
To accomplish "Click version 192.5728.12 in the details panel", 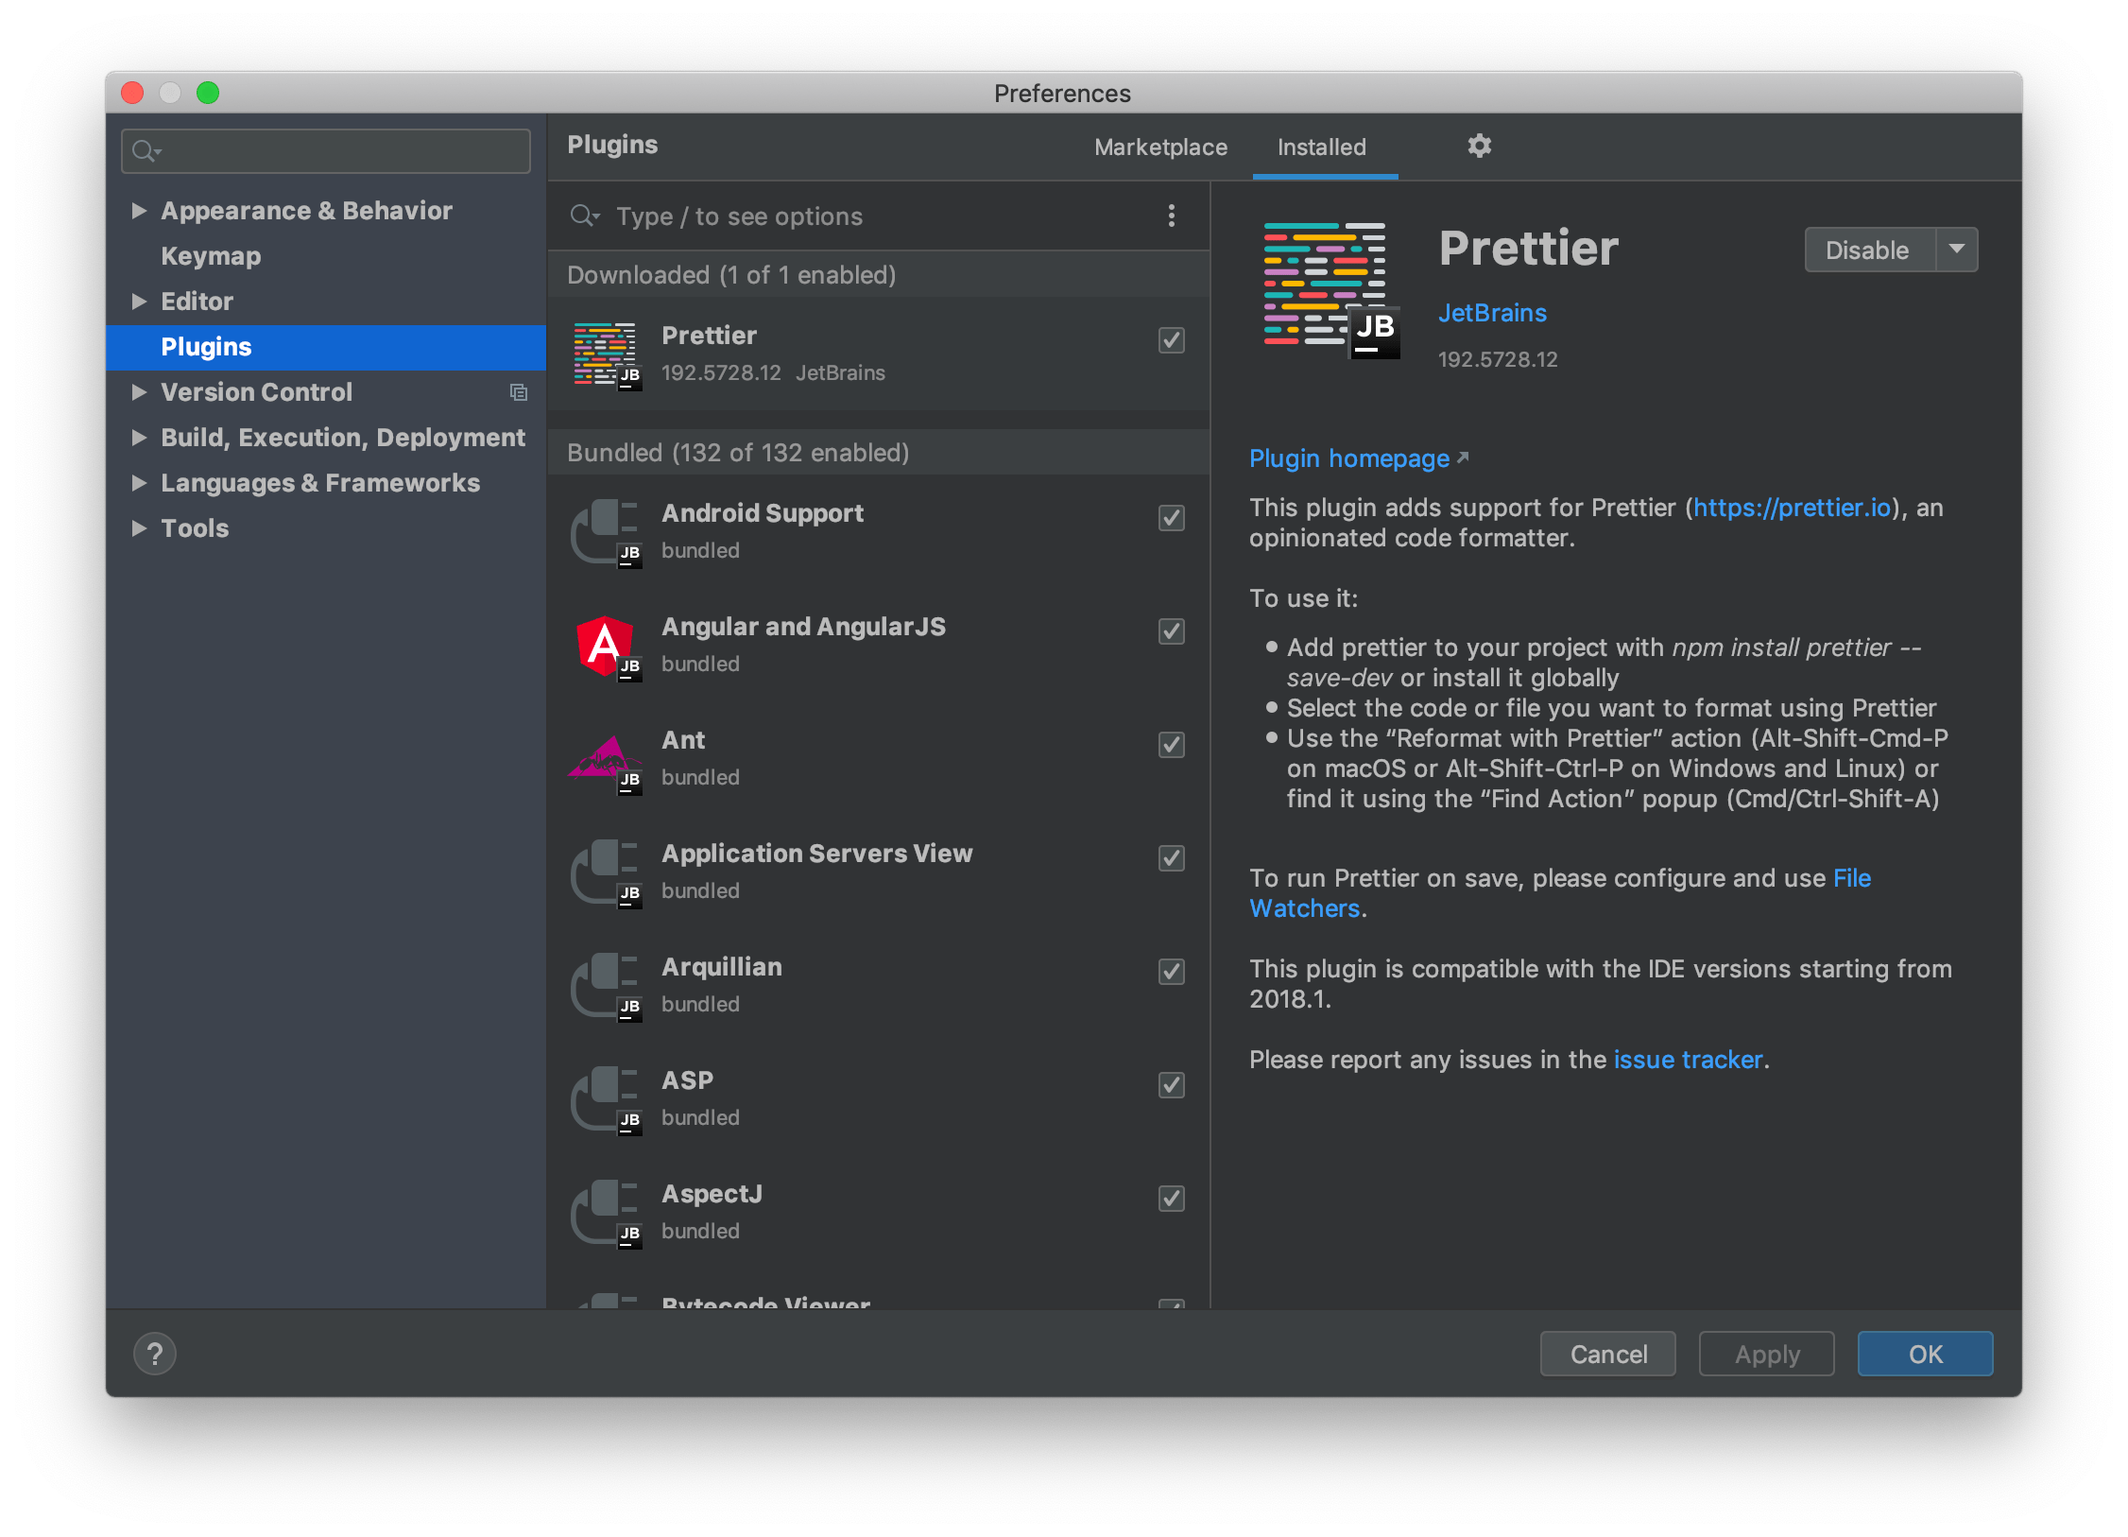I will 1498,359.
